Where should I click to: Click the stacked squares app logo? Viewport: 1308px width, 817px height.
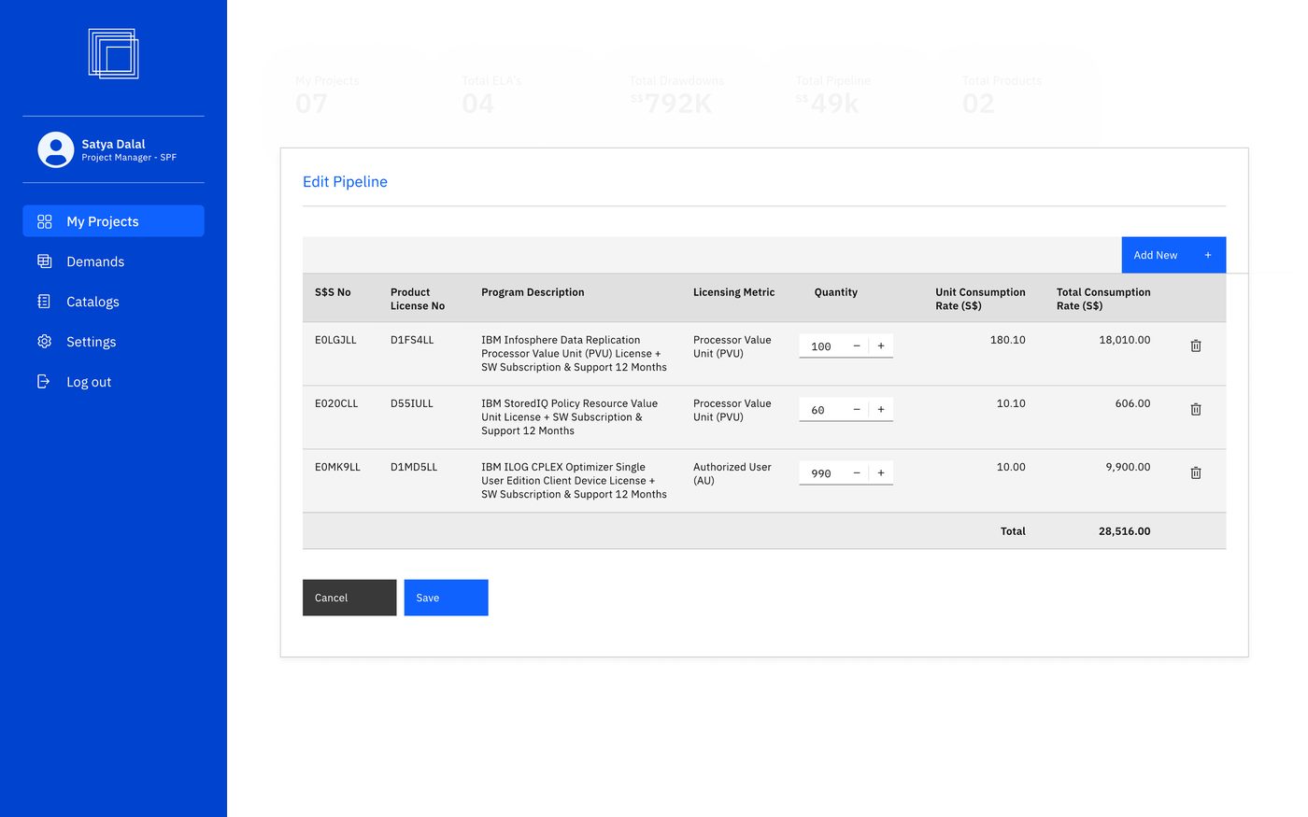click(113, 53)
